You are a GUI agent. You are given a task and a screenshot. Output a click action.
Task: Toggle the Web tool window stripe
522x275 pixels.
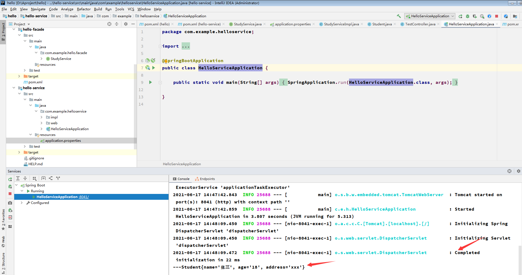pos(3,242)
